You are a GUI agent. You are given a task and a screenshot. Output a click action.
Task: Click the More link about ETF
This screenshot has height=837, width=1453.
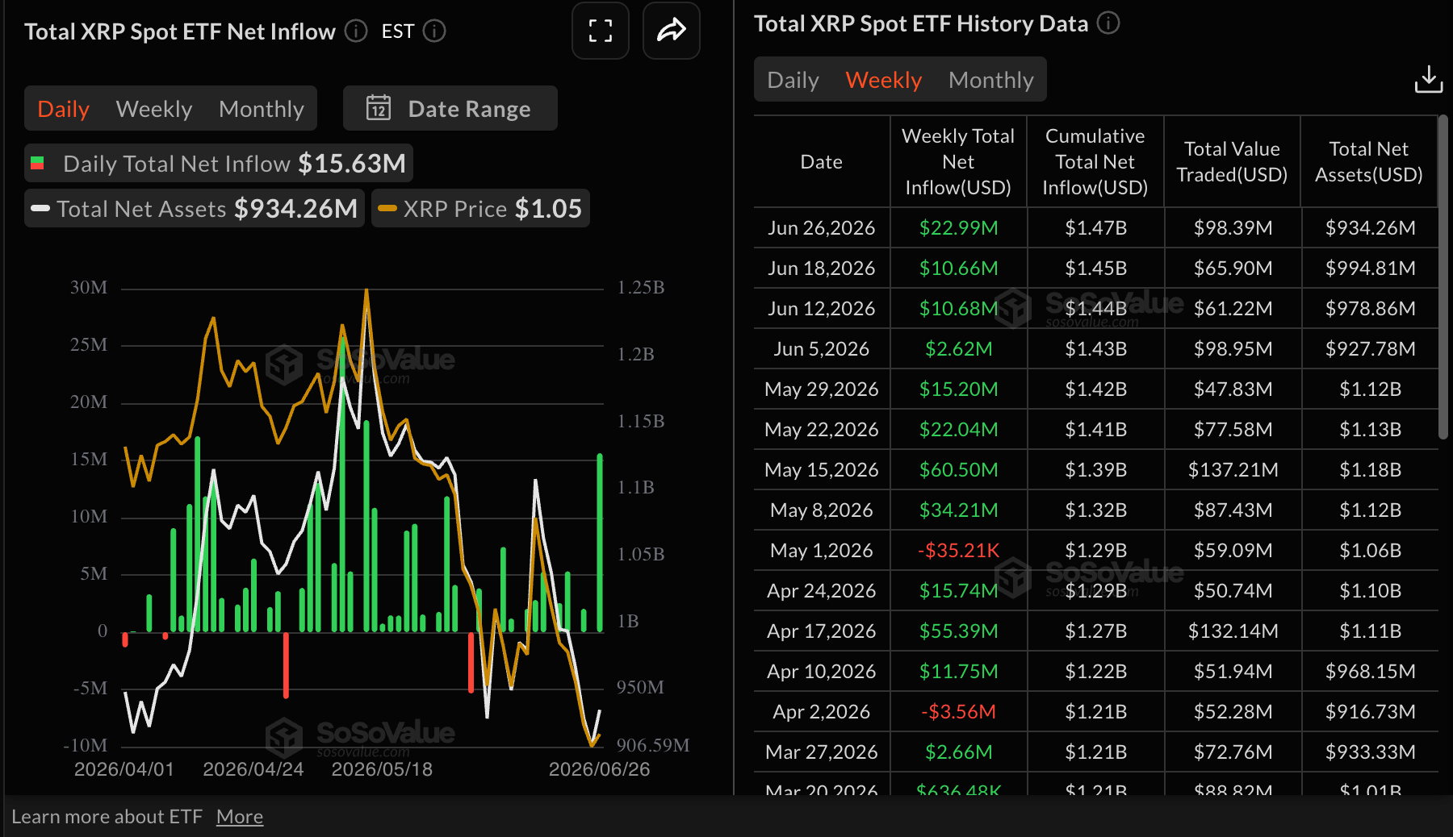pos(240,817)
